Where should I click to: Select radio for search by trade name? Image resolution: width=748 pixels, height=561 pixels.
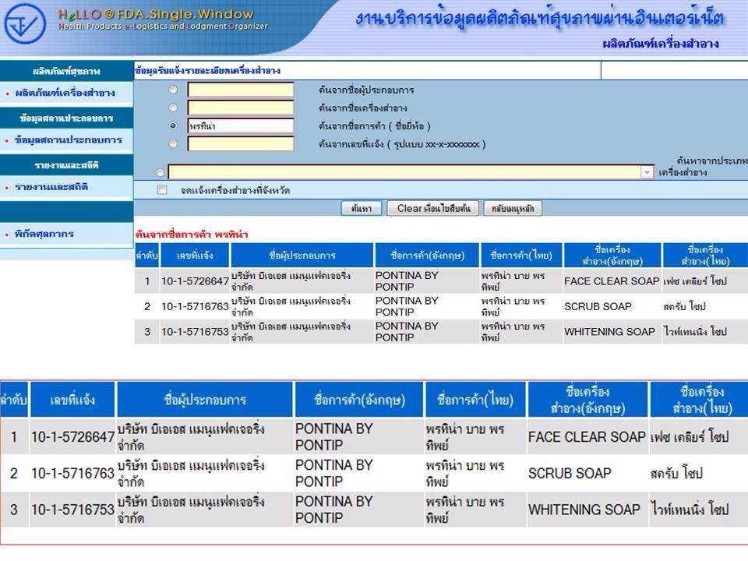pyautogui.click(x=173, y=126)
